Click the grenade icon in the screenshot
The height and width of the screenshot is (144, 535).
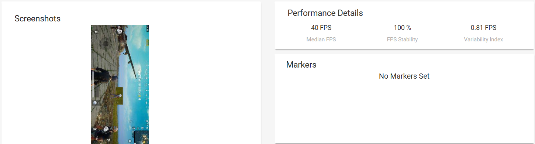(x=94, y=103)
